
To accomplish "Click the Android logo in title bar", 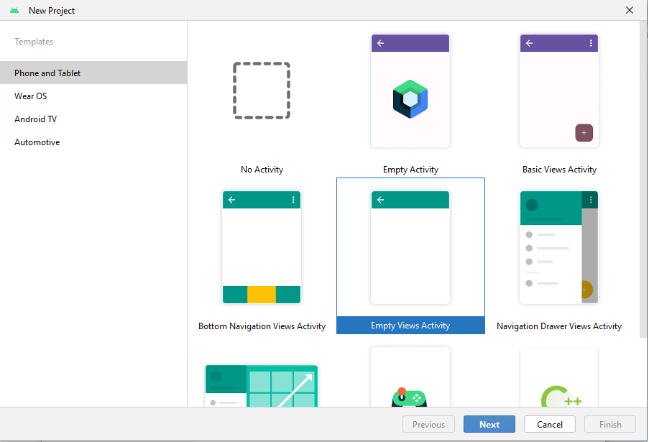I will [x=14, y=11].
